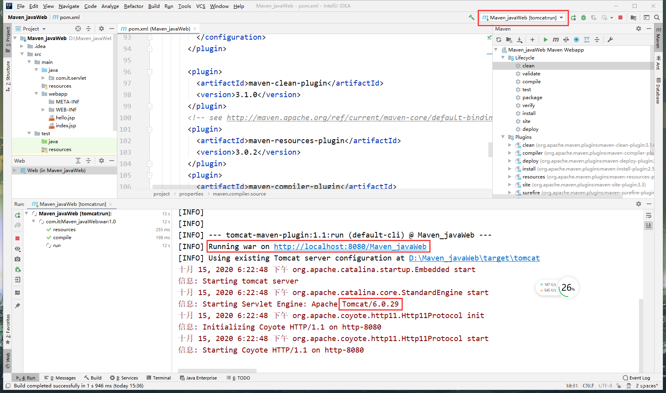Image resolution: width=666 pixels, height=393 pixels.
Task: Click the Rerun icon in Run panel
Action: coord(17,215)
